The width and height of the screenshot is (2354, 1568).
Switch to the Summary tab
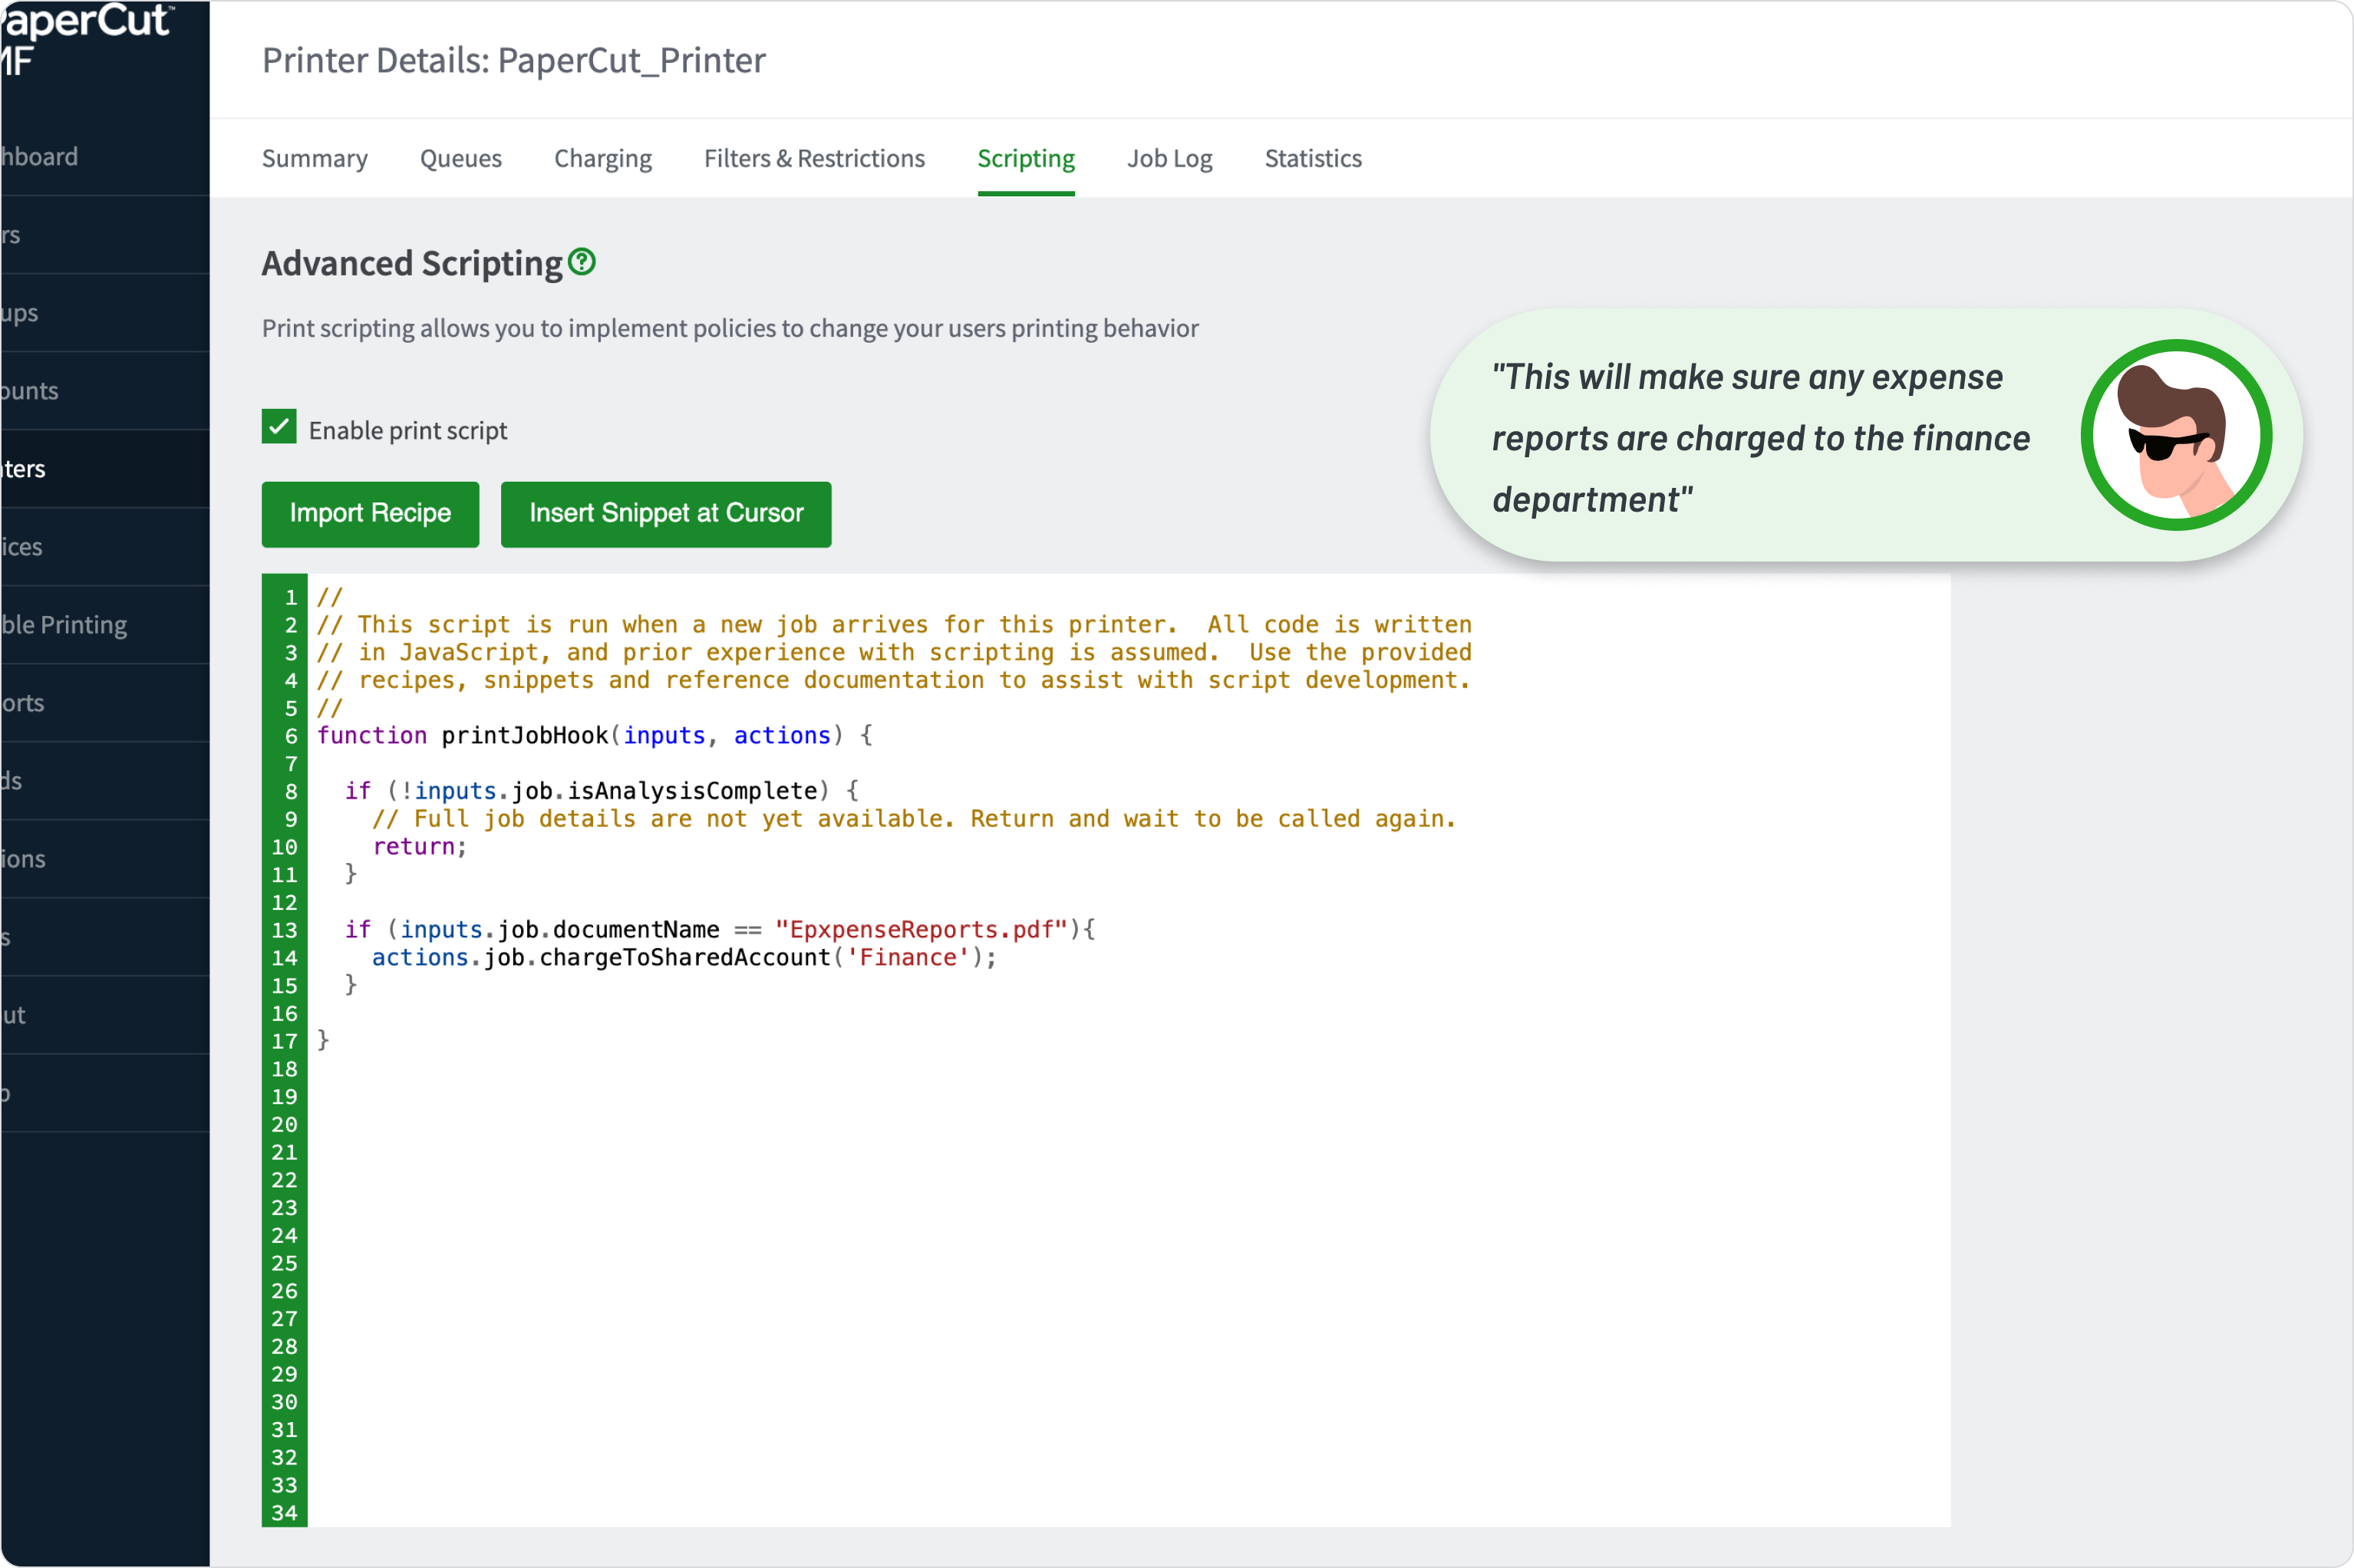coord(314,158)
